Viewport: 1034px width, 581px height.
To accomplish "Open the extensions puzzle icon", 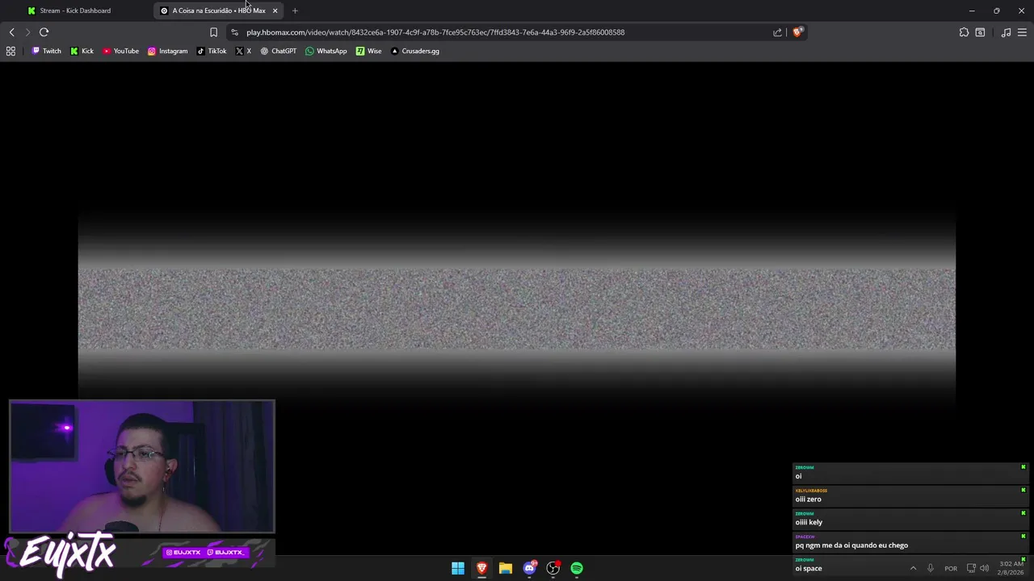I will pyautogui.click(x=964, y=32).
